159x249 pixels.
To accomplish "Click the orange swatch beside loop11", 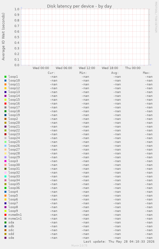I will (5, 84).
